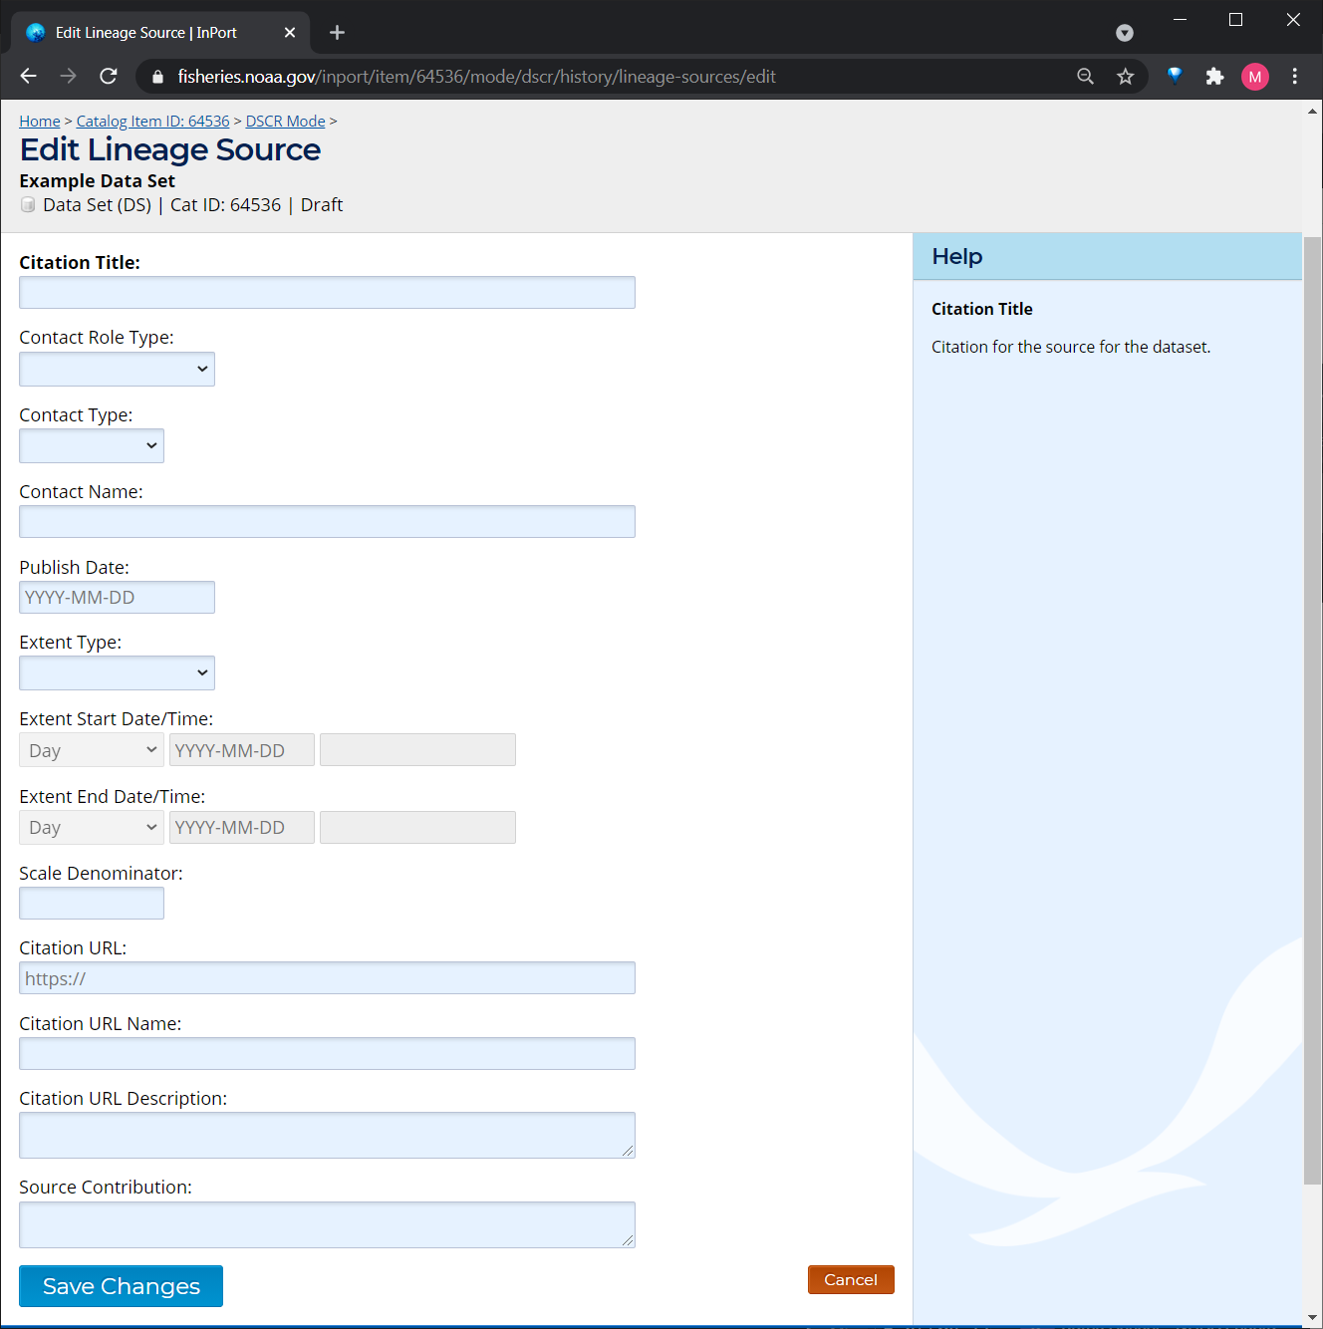Image resolution: width=1323 pixels, height=1329 pixels.
Task: Click the Extent End date field
Action: (x=242, y=827)
